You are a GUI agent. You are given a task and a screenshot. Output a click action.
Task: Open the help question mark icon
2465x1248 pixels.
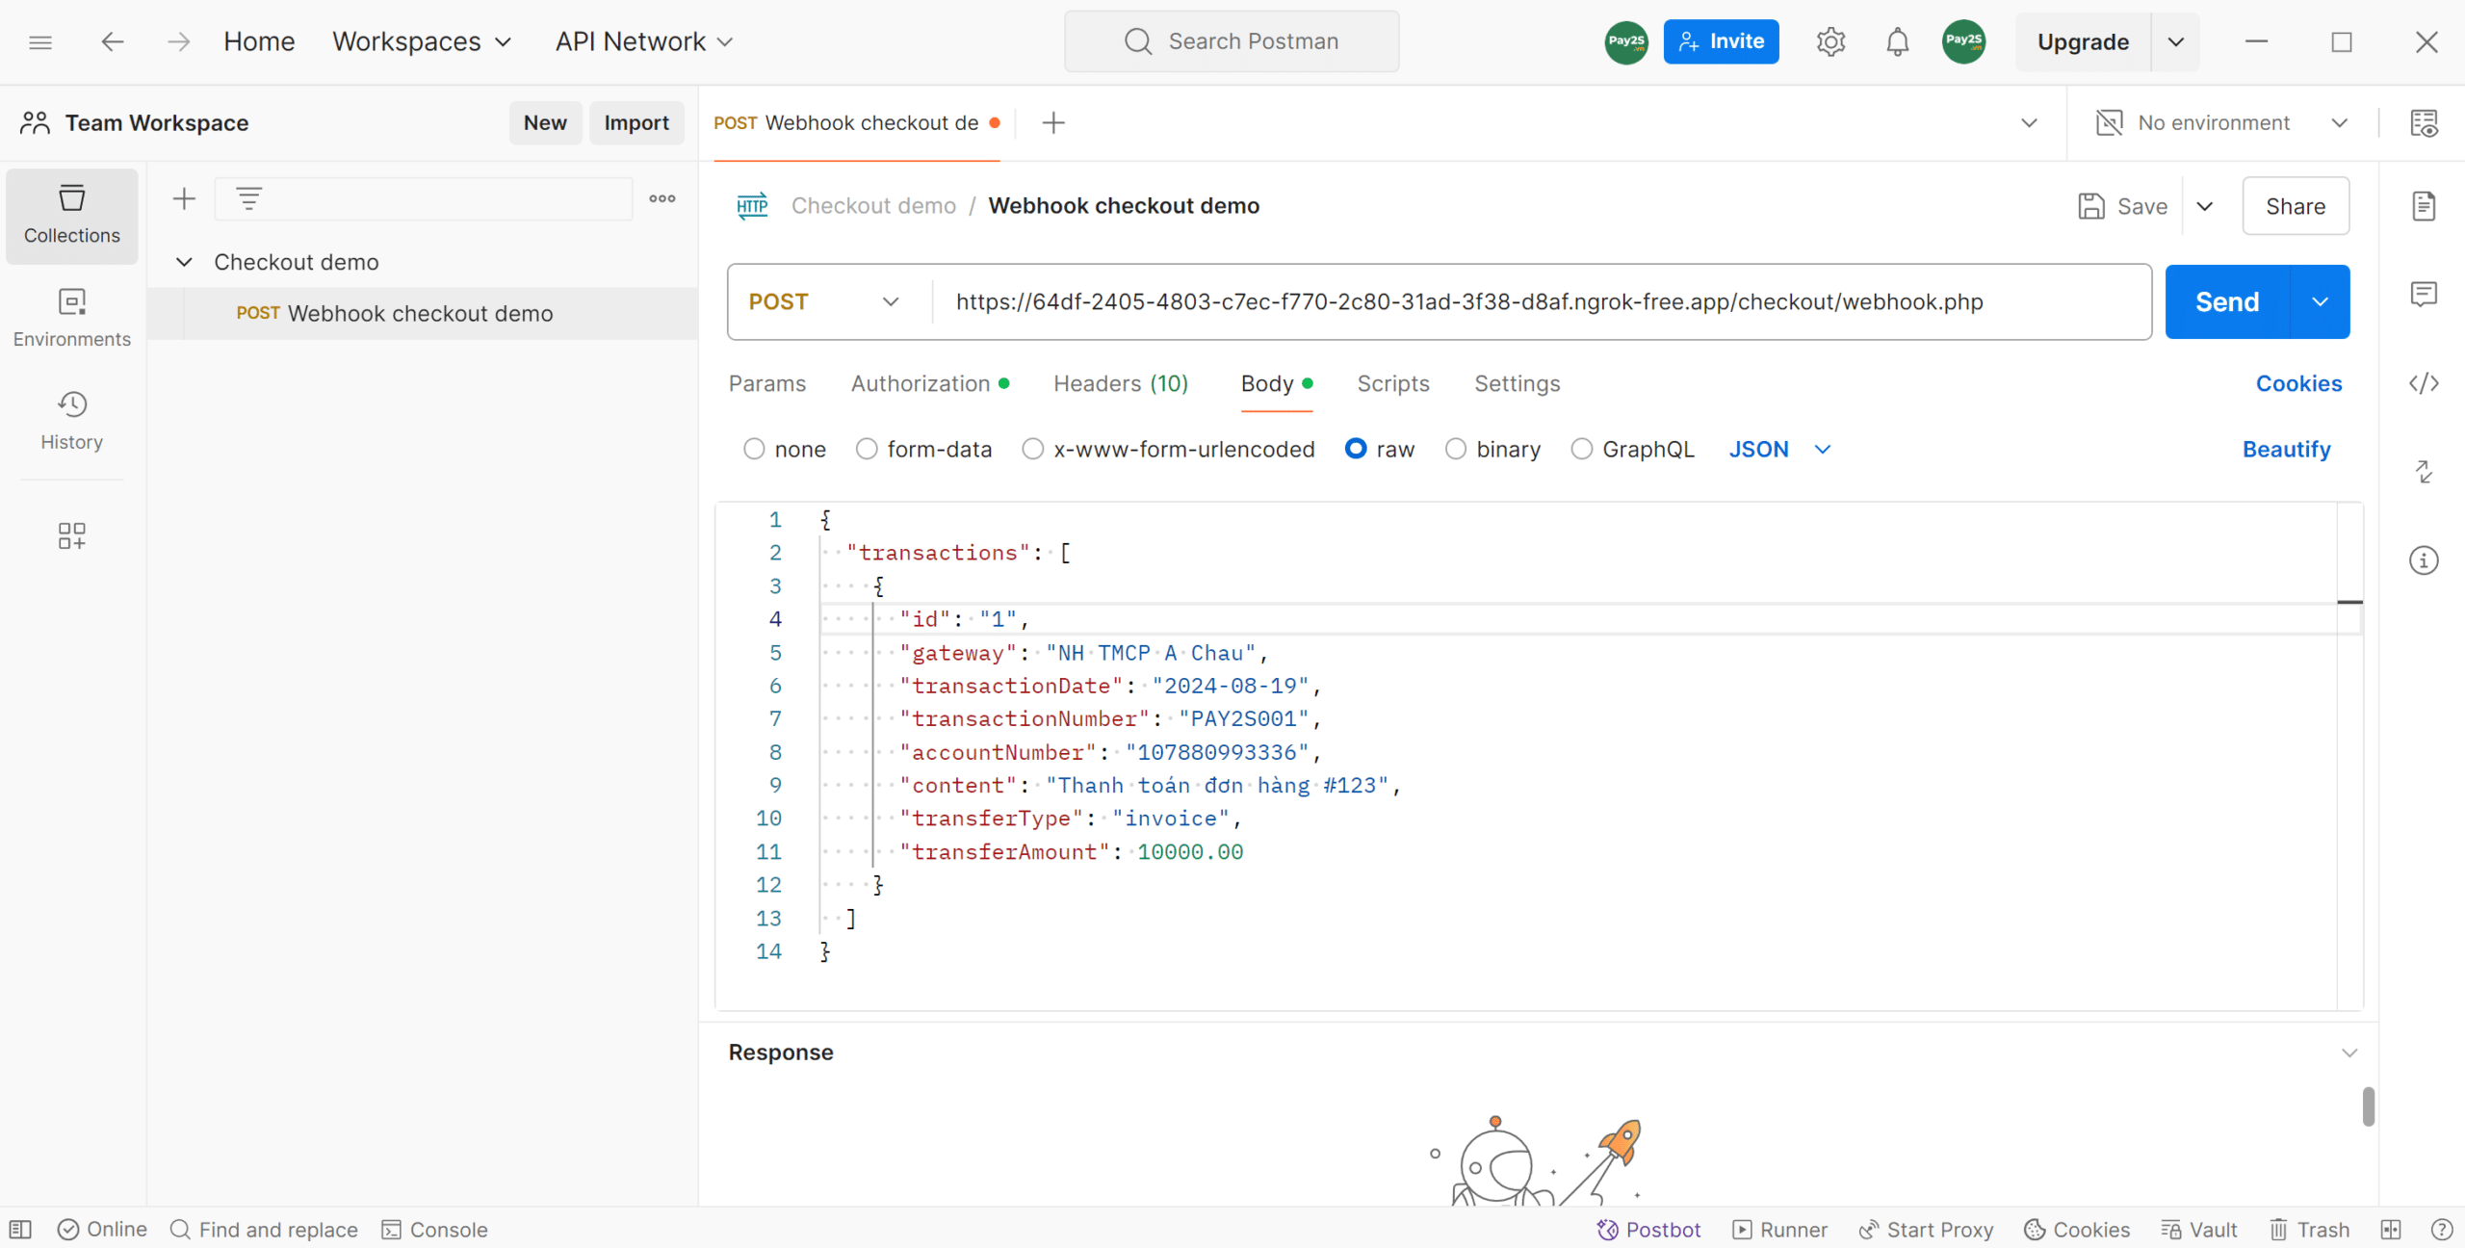click(2441, 1230)
